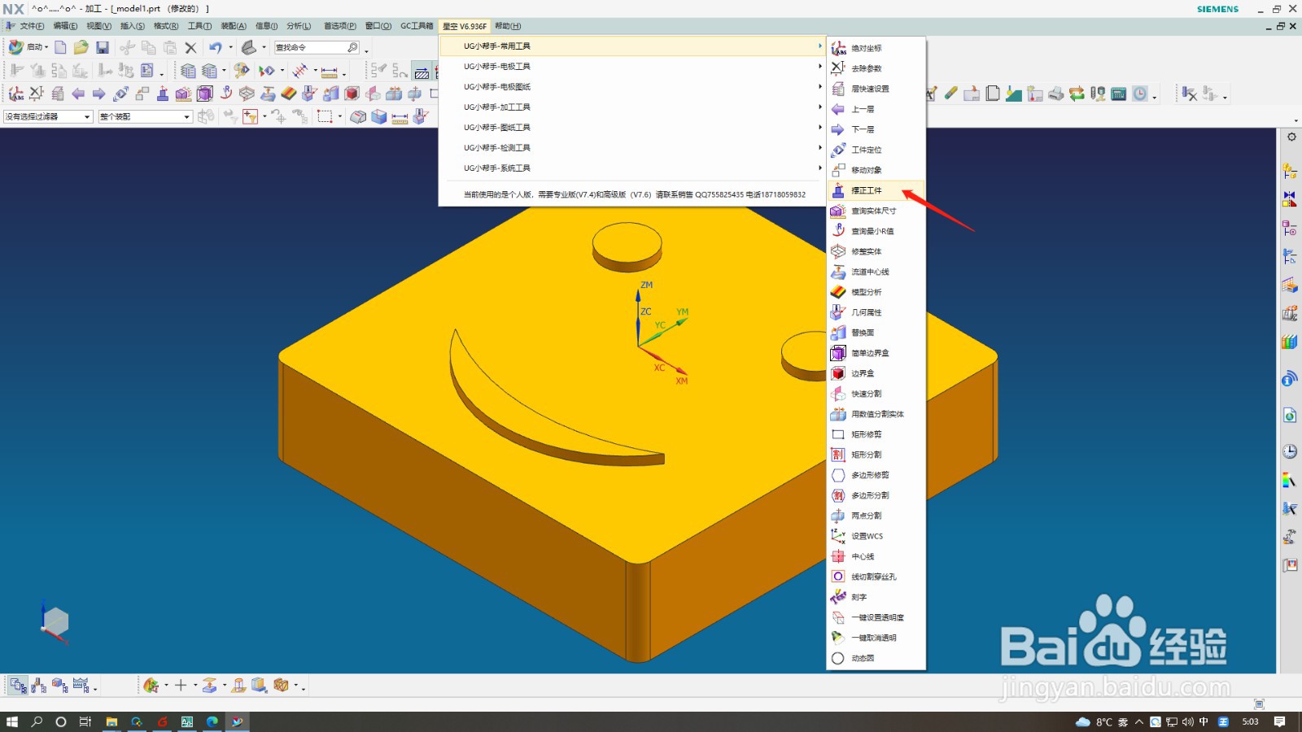Select 摆正工件 in the tools submenu

pyautogui.click(x=876, y=190)
